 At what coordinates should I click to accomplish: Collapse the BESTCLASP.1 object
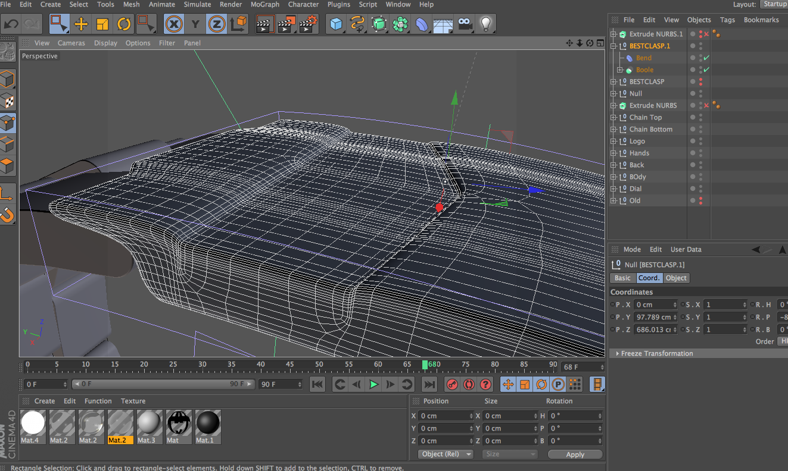tap(613, 46)
